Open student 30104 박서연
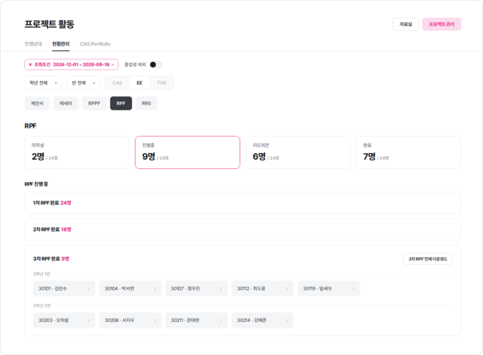Screen dimensions: 483x355 pyautogui.click(x=130, y=289)
